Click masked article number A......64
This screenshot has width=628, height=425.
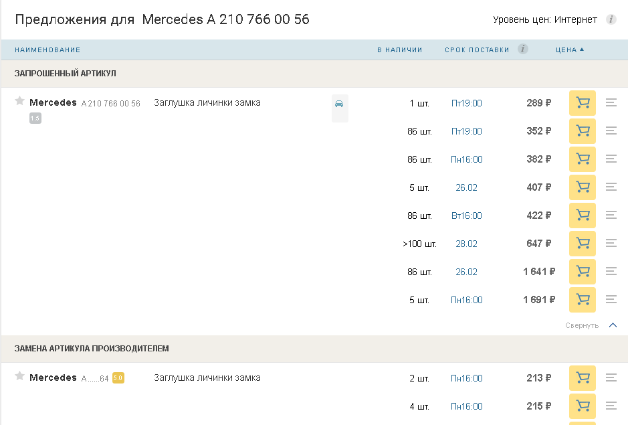coord(95,379)
